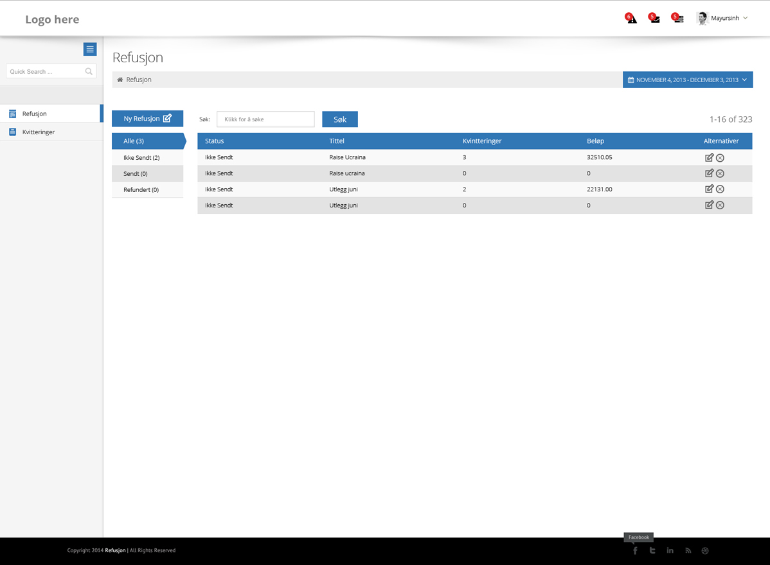770x565 pixels.
Task: Open the tasks list notification icon
Action: pyautogui.click(x=678, y=19)
